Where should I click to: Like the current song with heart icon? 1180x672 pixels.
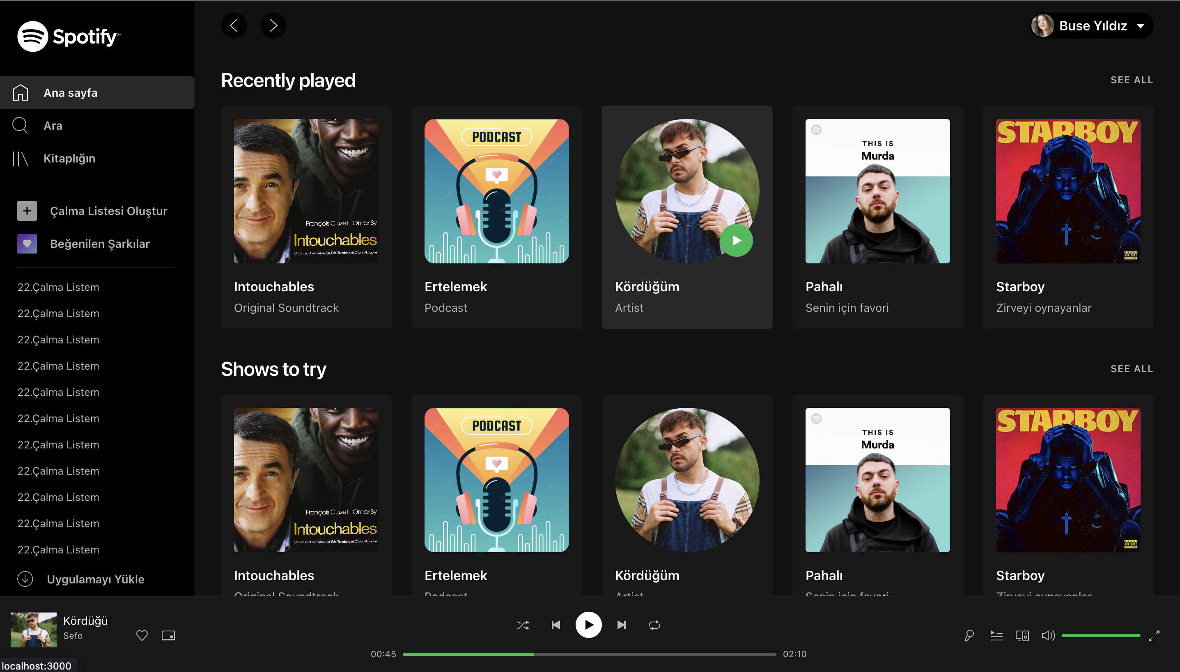click(142, 635)
